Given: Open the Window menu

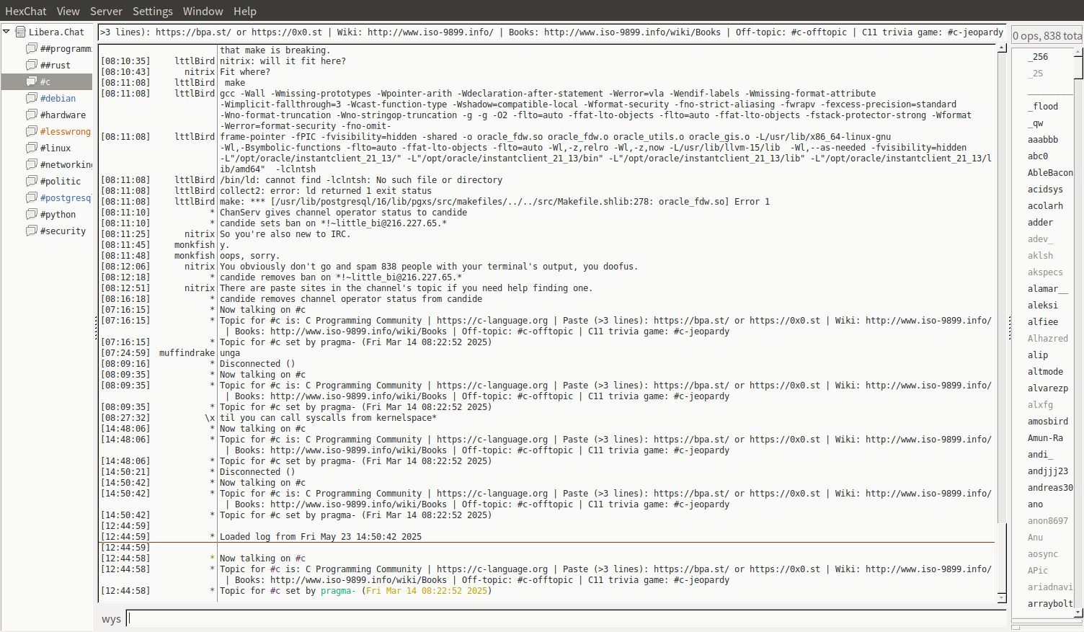Looking at the screenshot, I should (x=203, y=11).
